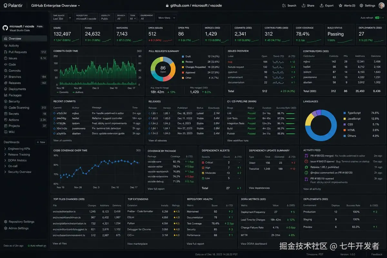Open the Repository filter dropdown
Image resolution: width=387 pixels, height=258 pixels.
coord(86,17)
